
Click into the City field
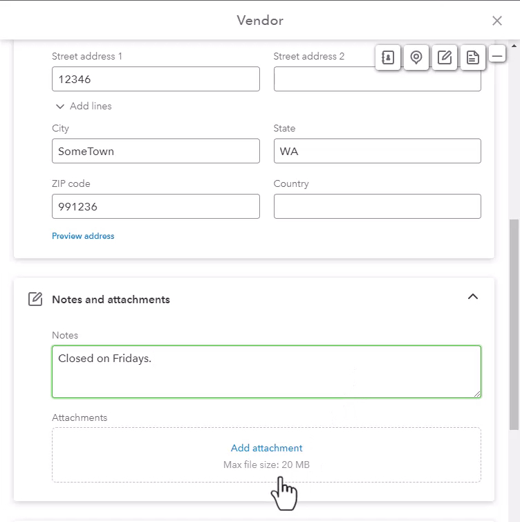point(156,151)
